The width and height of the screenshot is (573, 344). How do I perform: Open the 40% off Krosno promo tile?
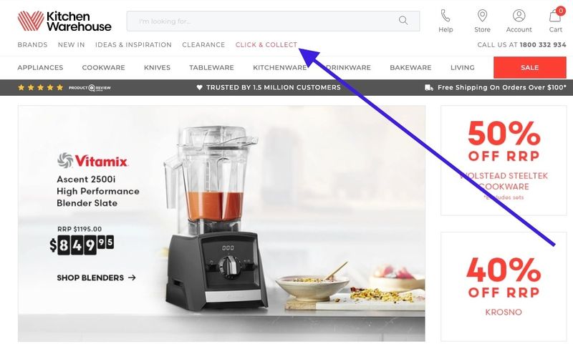tap(504, 286)
